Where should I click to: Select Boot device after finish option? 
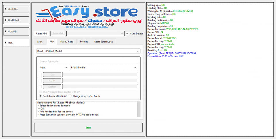click(40, 96)
